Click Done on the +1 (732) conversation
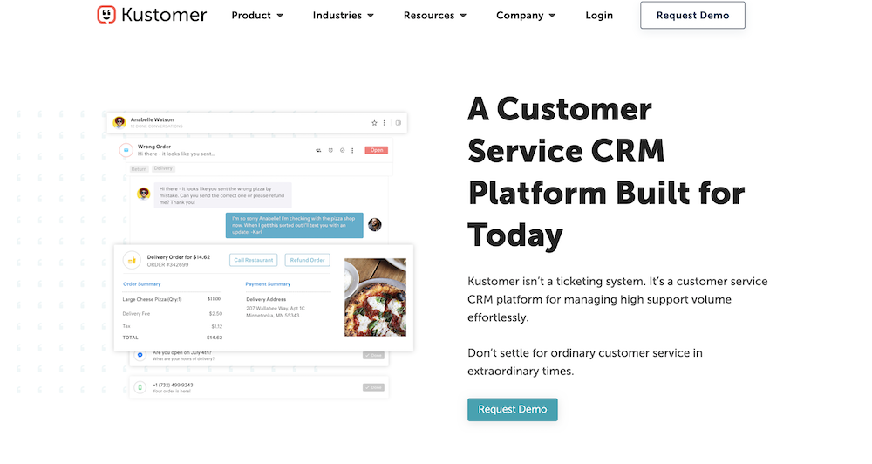The width and height of the screenshot is (872, 464). pos(373,387)
